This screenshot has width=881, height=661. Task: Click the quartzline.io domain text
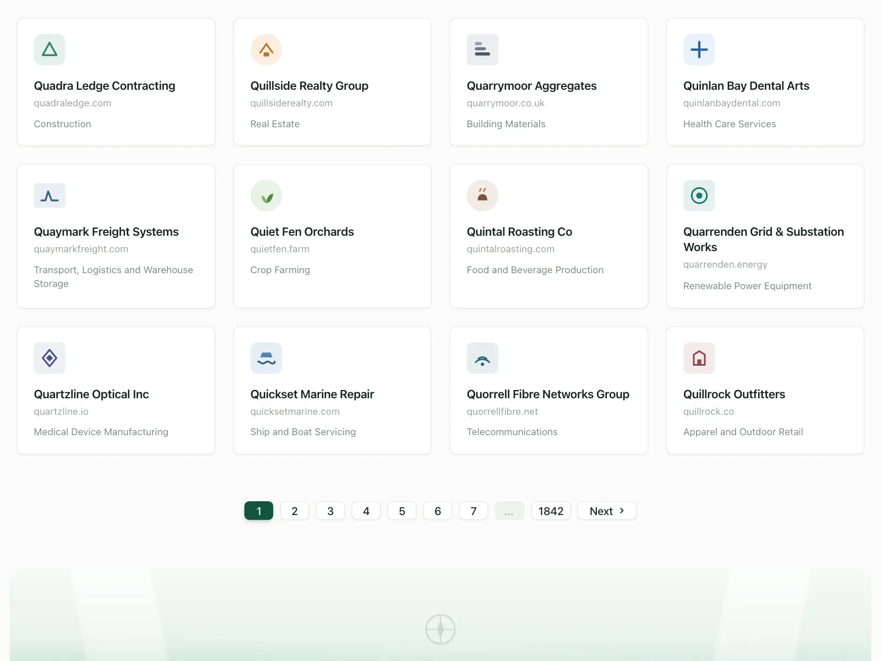(61, 411)
